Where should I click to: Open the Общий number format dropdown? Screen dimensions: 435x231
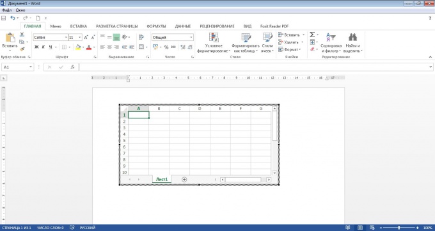(x=191, y=37)
